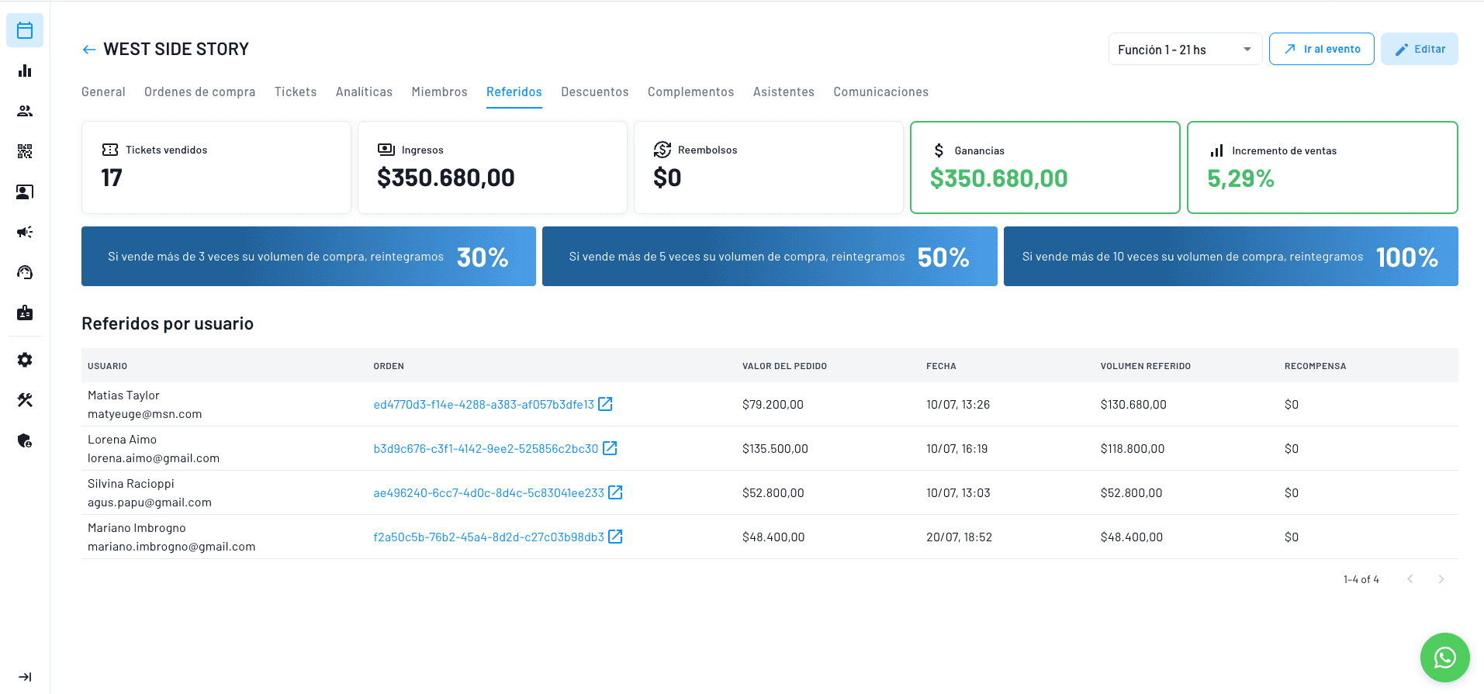Click the Incremento de ventas card
This screenshot has height=694, width=1484.
click(x=1322, y=167)
